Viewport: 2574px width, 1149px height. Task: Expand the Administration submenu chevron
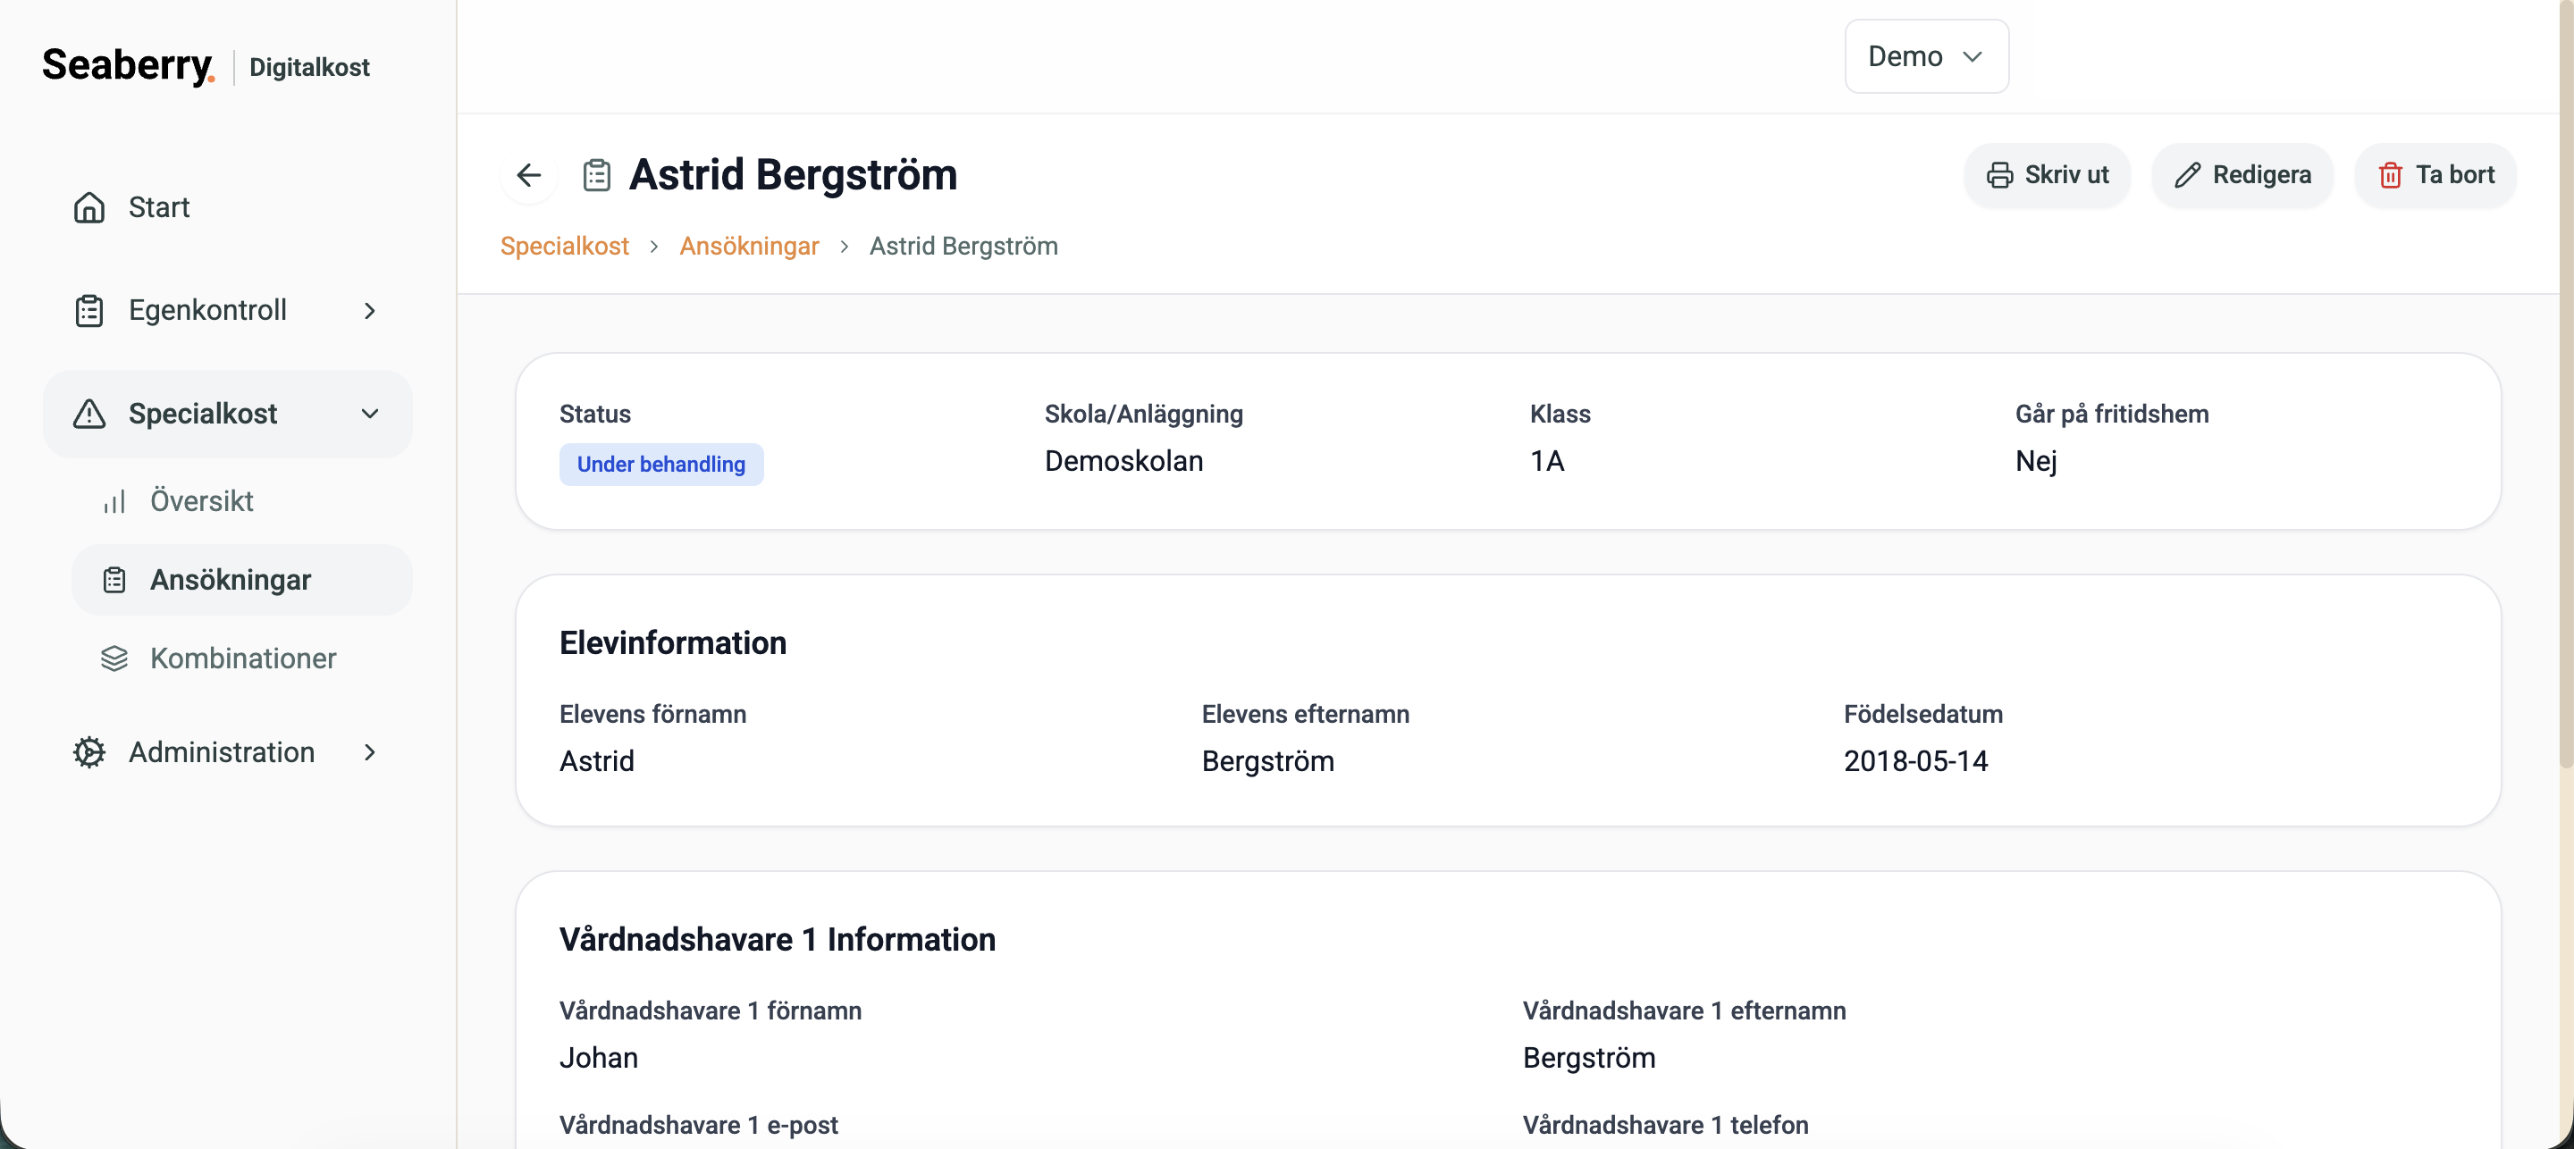(370, 752)
